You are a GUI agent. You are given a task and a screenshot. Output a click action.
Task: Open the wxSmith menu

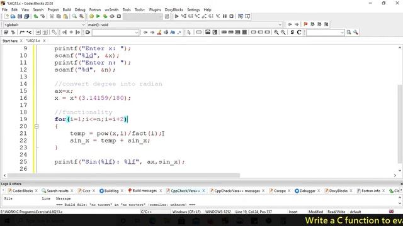tap(111, 10)
